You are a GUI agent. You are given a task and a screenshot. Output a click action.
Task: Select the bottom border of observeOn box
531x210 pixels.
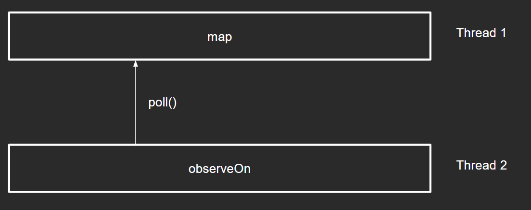pos(219,192)
